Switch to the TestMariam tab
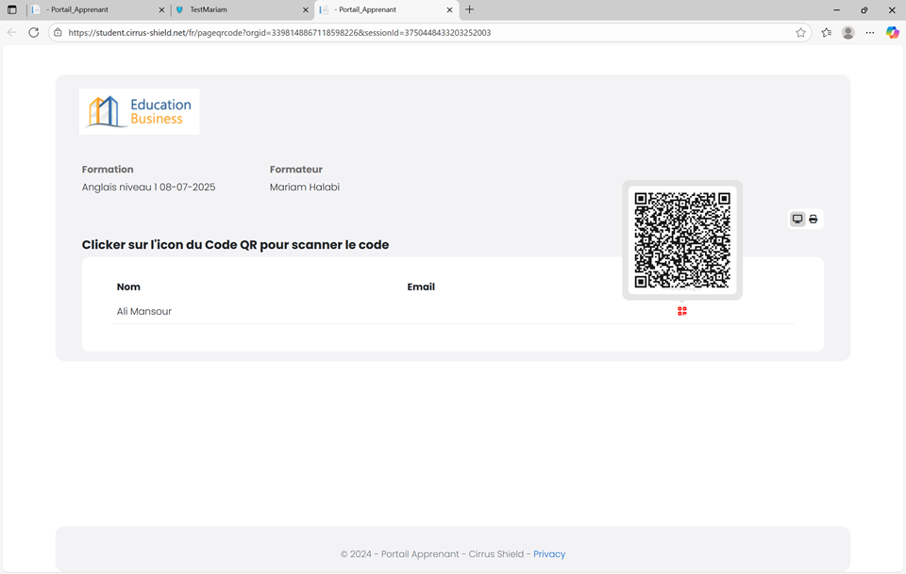Viewport: 906px width, 574px height. pos(236,9)
